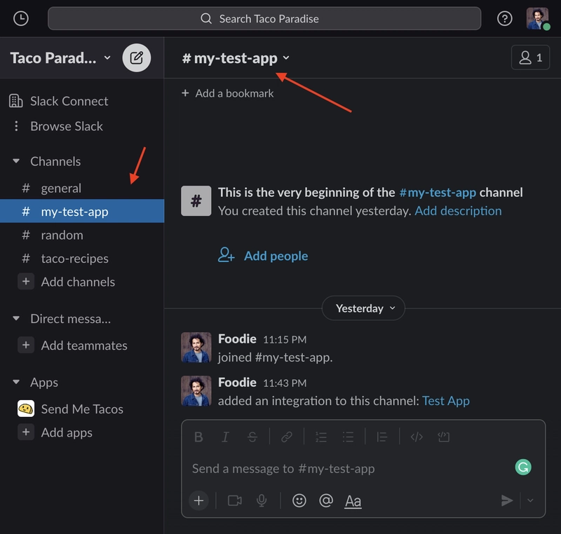The width and height of the screenshot is (561, 534).
Task: Open the history clock icon
Action: pos(21,19)
